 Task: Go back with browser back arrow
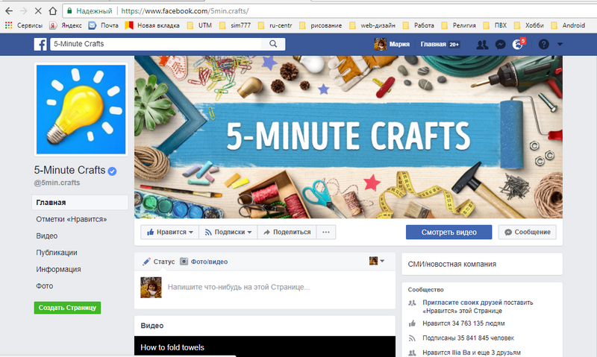click(9, 11)
